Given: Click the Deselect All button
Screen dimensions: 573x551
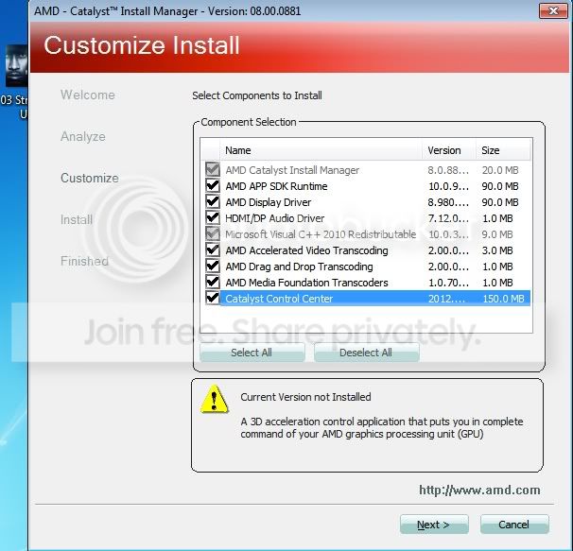Looking at the screenshot, I should pos(367,353).
